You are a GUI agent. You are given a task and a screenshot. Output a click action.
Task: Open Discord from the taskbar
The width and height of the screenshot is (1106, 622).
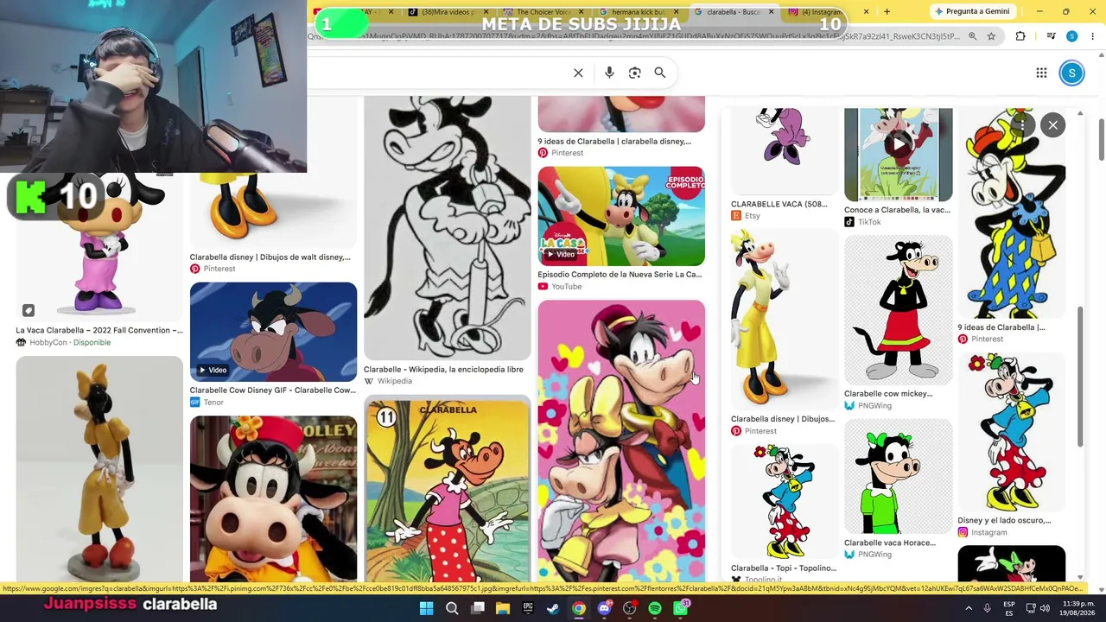pos(604,609)
